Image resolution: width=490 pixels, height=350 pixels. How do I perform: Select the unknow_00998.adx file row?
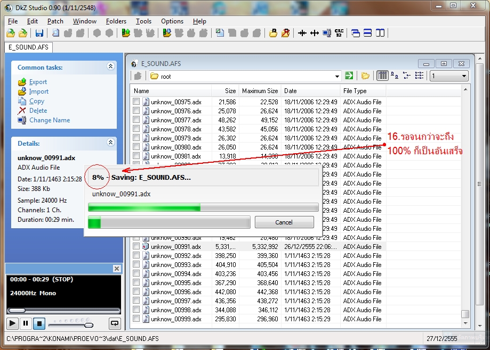[x=259, y=310]
